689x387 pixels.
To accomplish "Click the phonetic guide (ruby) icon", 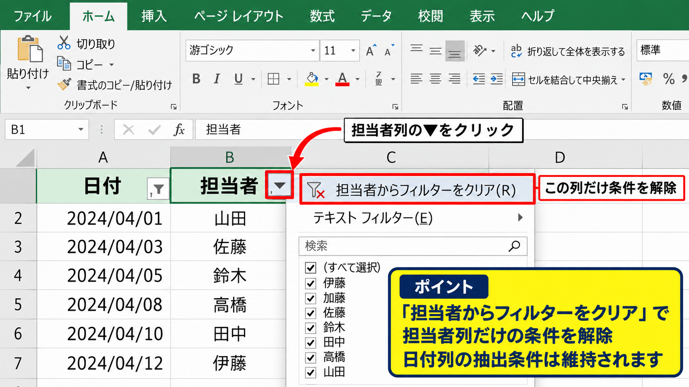I will 379,79.
